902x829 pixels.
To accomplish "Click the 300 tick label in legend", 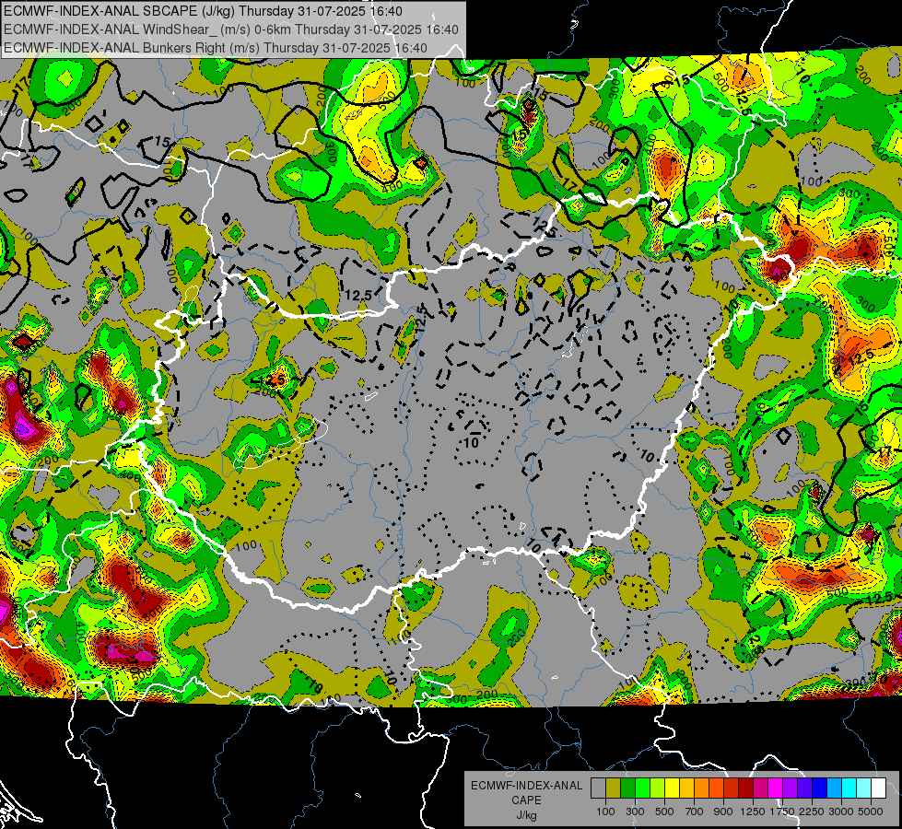I will click(635, 811).
